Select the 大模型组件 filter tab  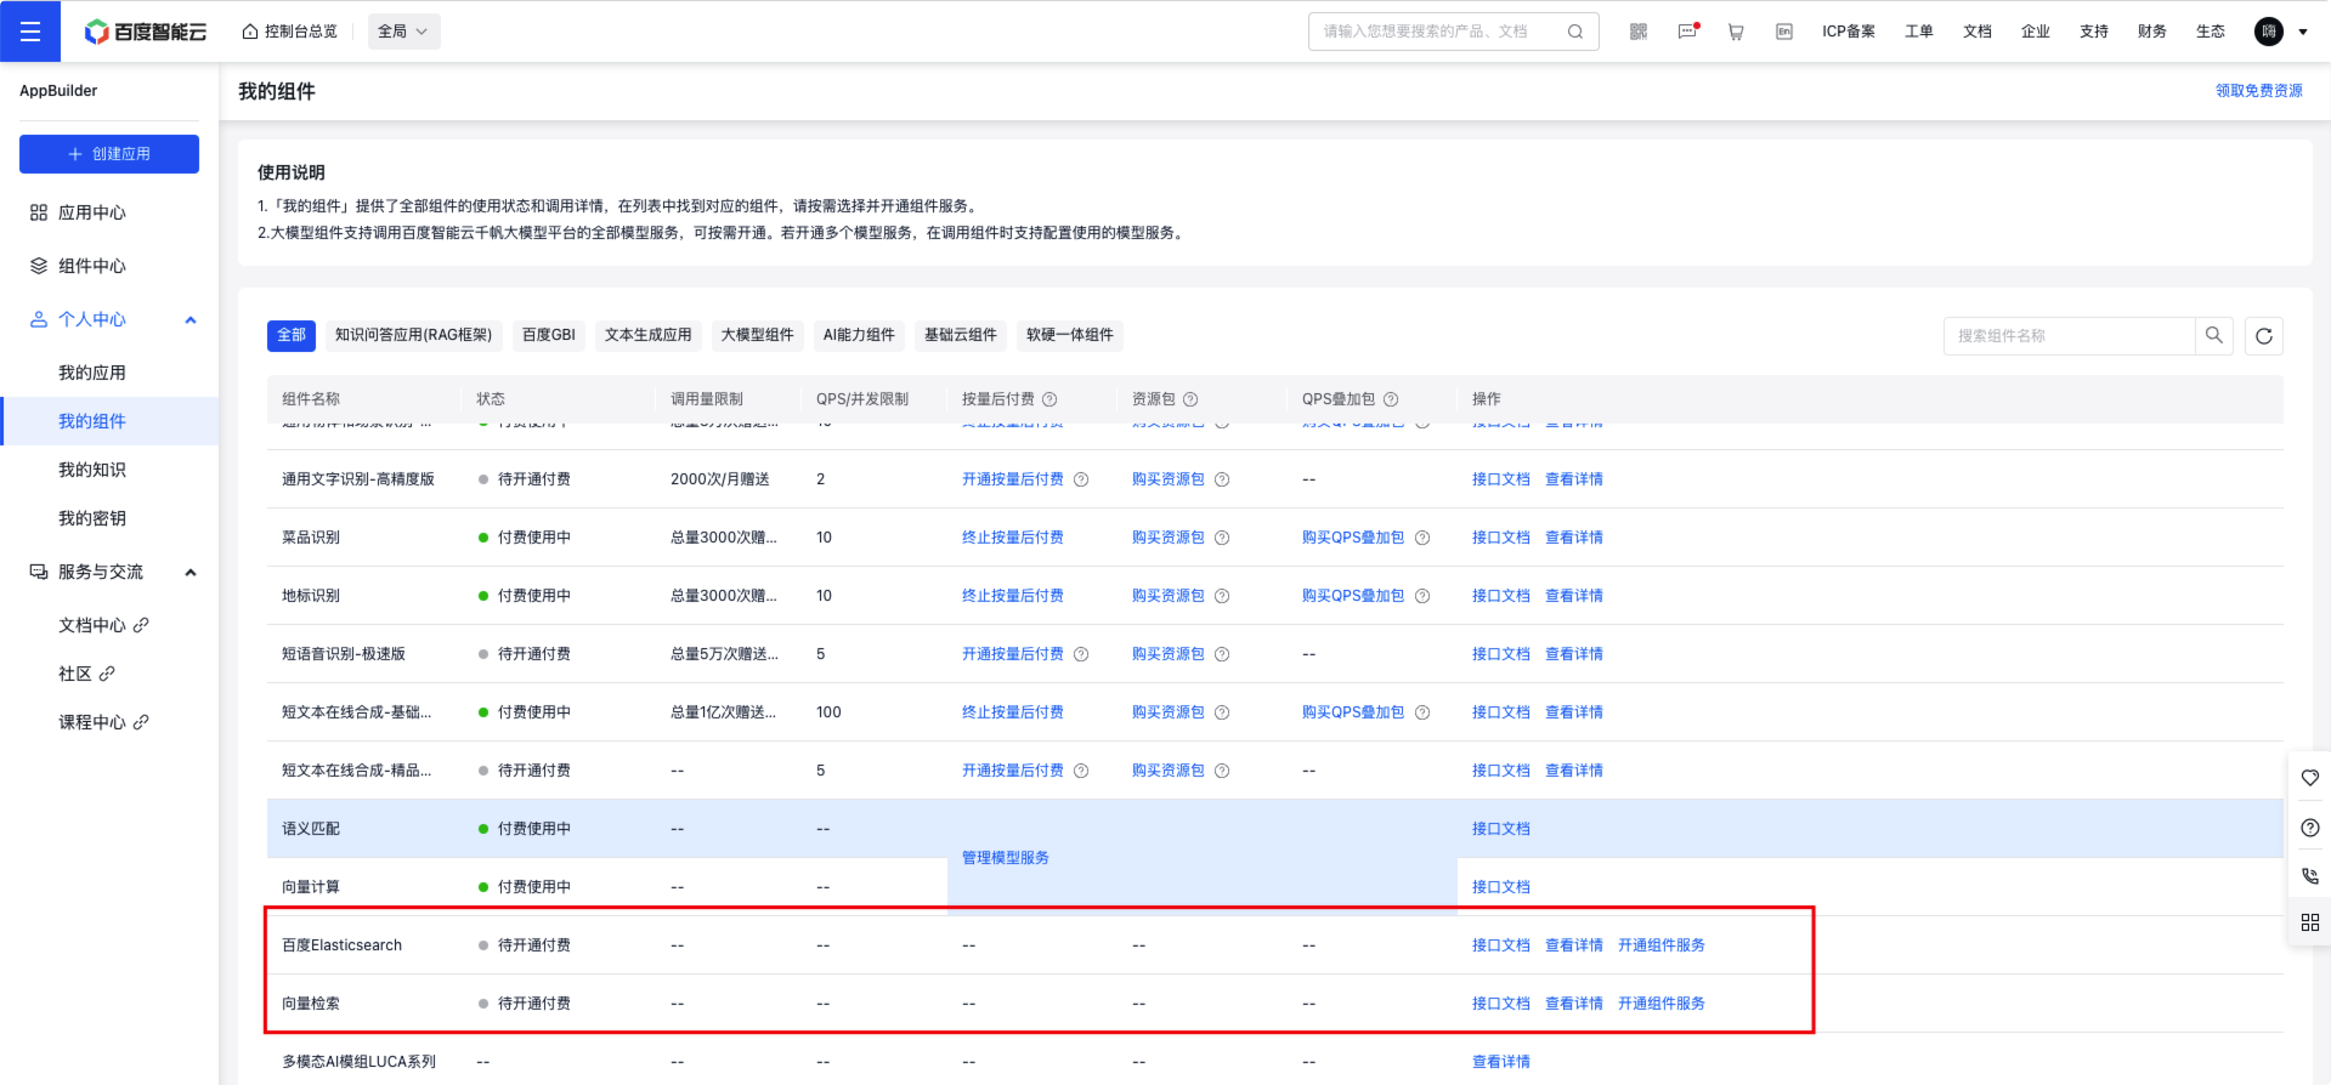(x=757, y=334)
